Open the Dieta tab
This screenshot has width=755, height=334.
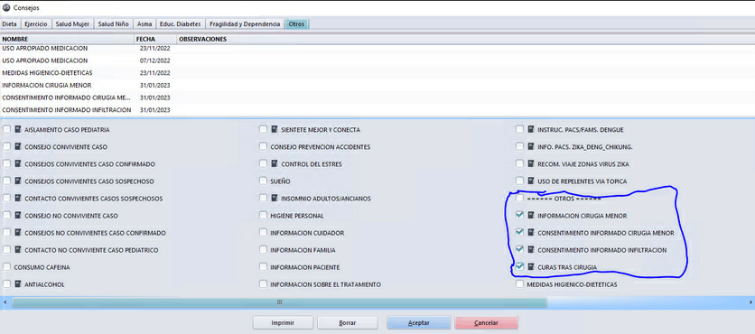[10, 23]
